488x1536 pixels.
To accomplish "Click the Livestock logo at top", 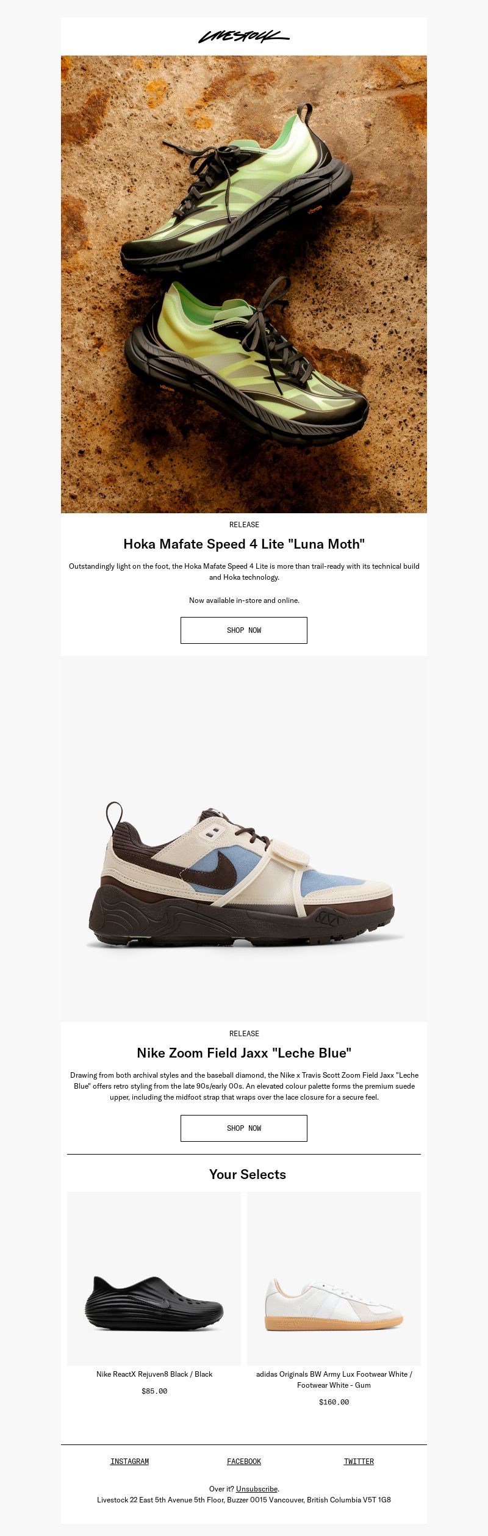I will pos(244,37).
